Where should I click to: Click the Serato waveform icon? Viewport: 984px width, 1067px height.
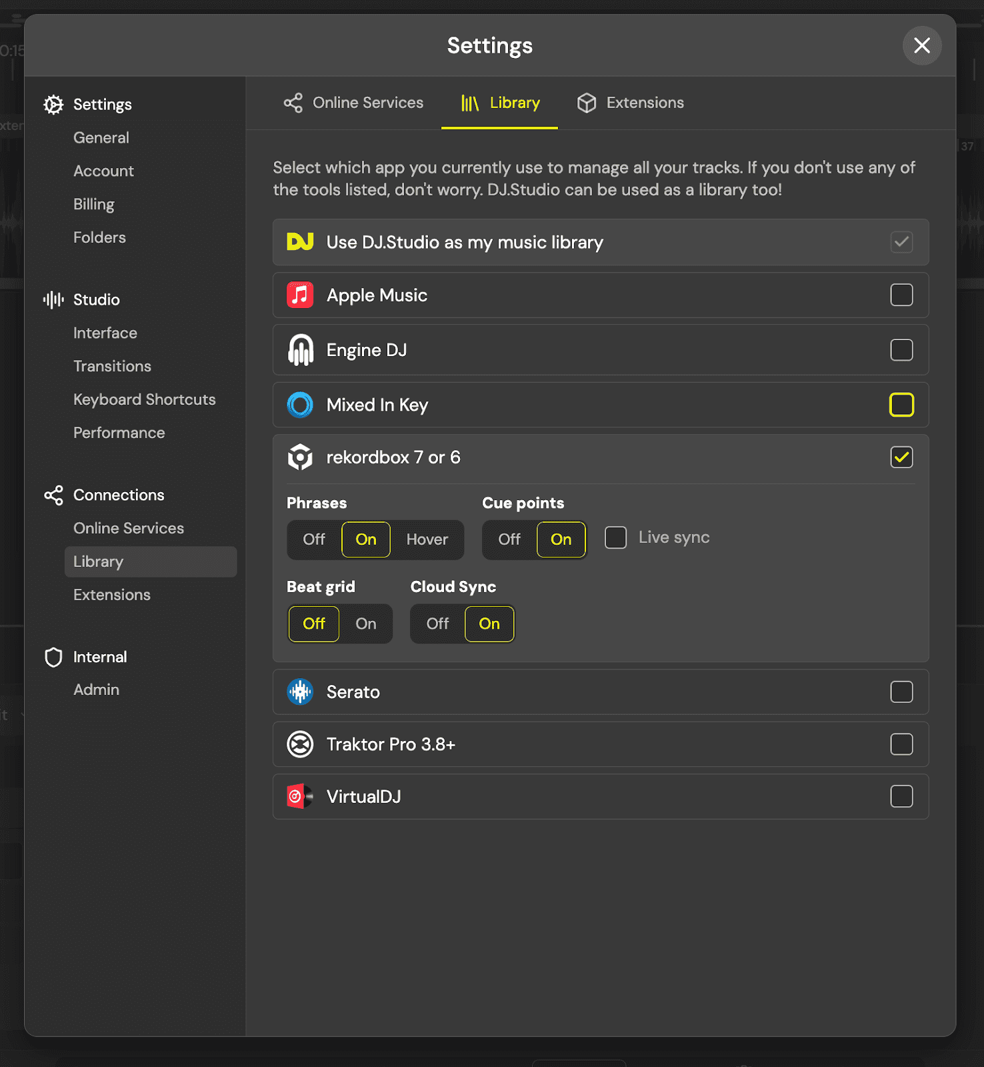click(x=300, y=692)
